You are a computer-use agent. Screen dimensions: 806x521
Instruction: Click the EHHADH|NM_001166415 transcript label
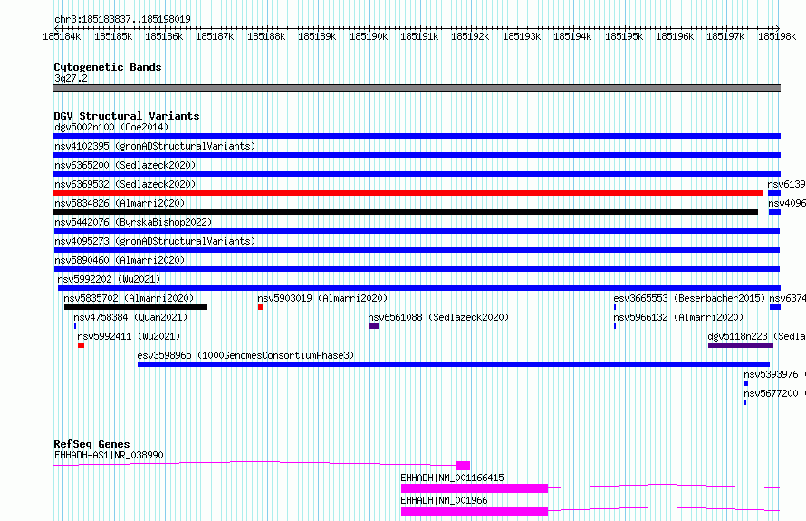click(x=452, y=478)
